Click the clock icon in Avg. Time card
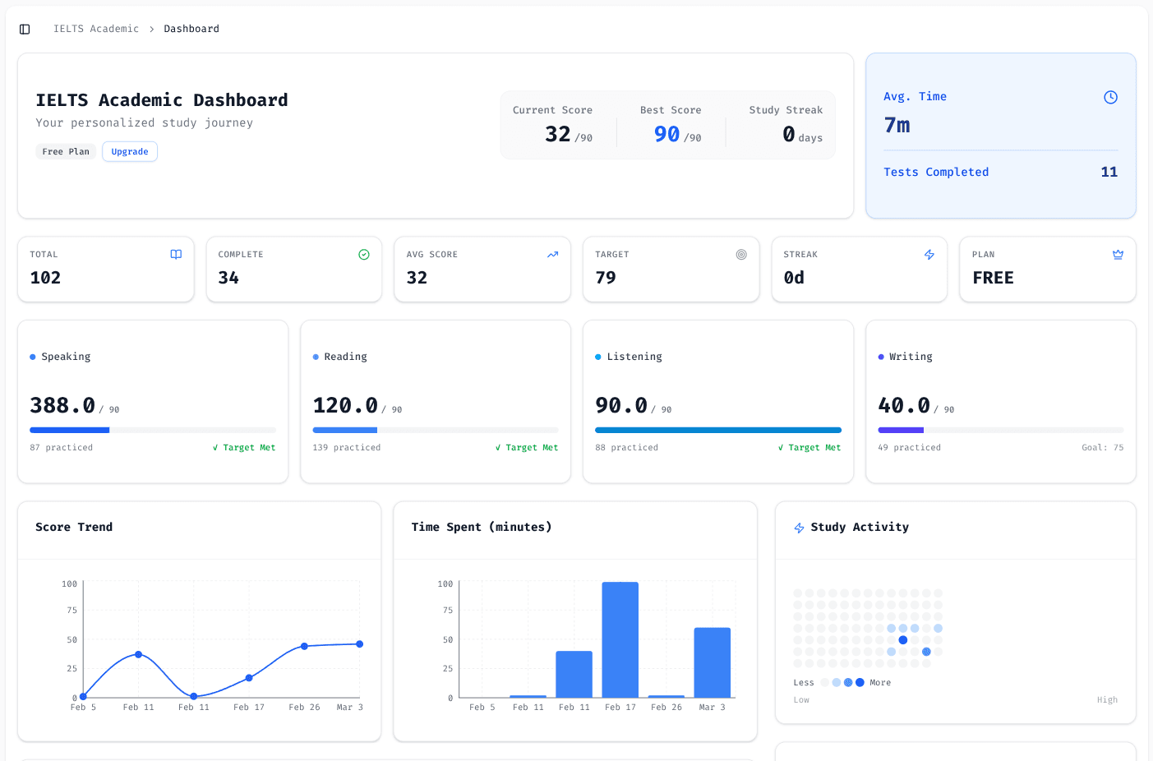 (x=1110, y=97)
